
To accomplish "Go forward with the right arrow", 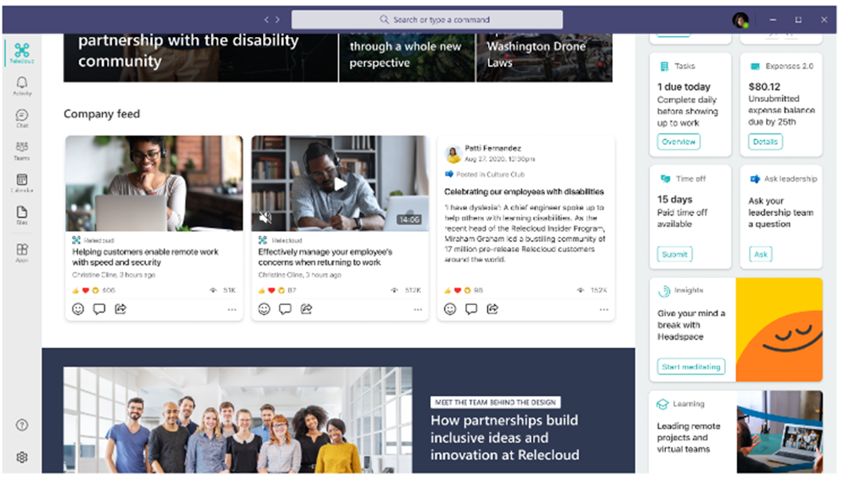I will click(x=277, y=19).
